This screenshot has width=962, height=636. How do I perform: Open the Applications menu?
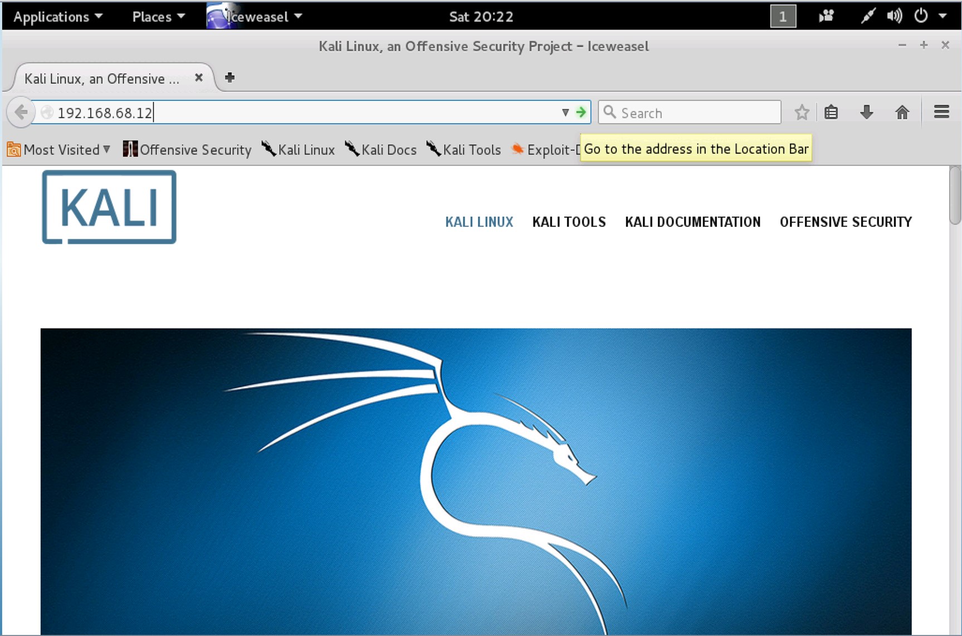pos(57,17)
